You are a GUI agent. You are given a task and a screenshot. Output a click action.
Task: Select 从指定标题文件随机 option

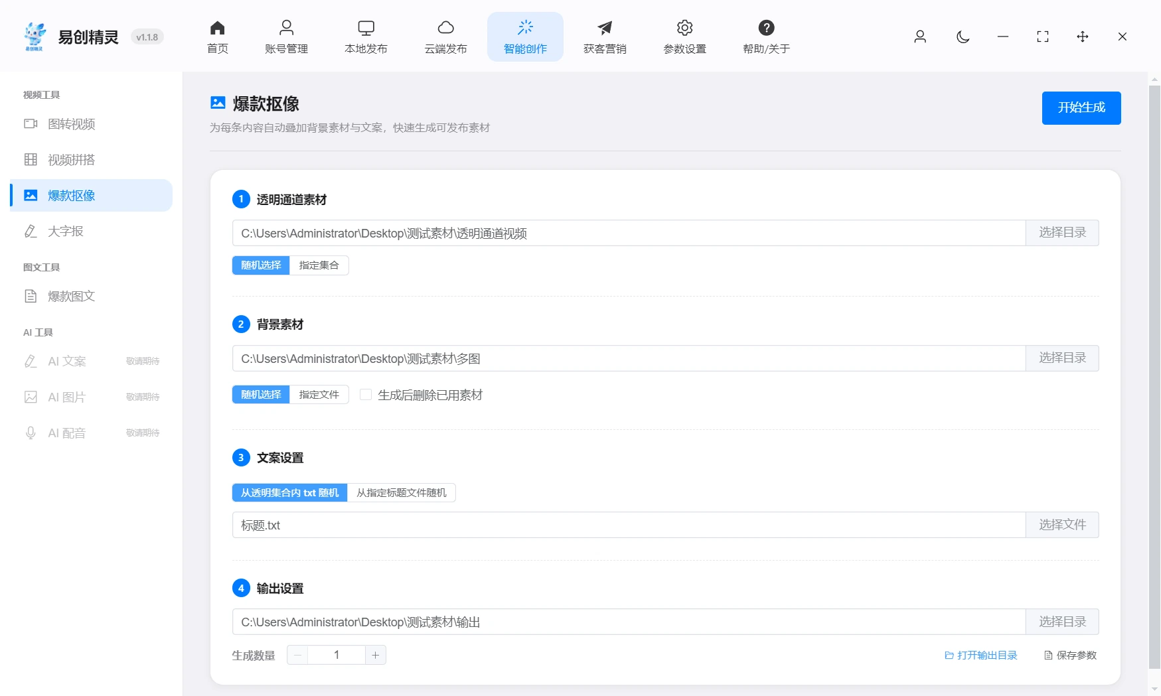point(402,493)
